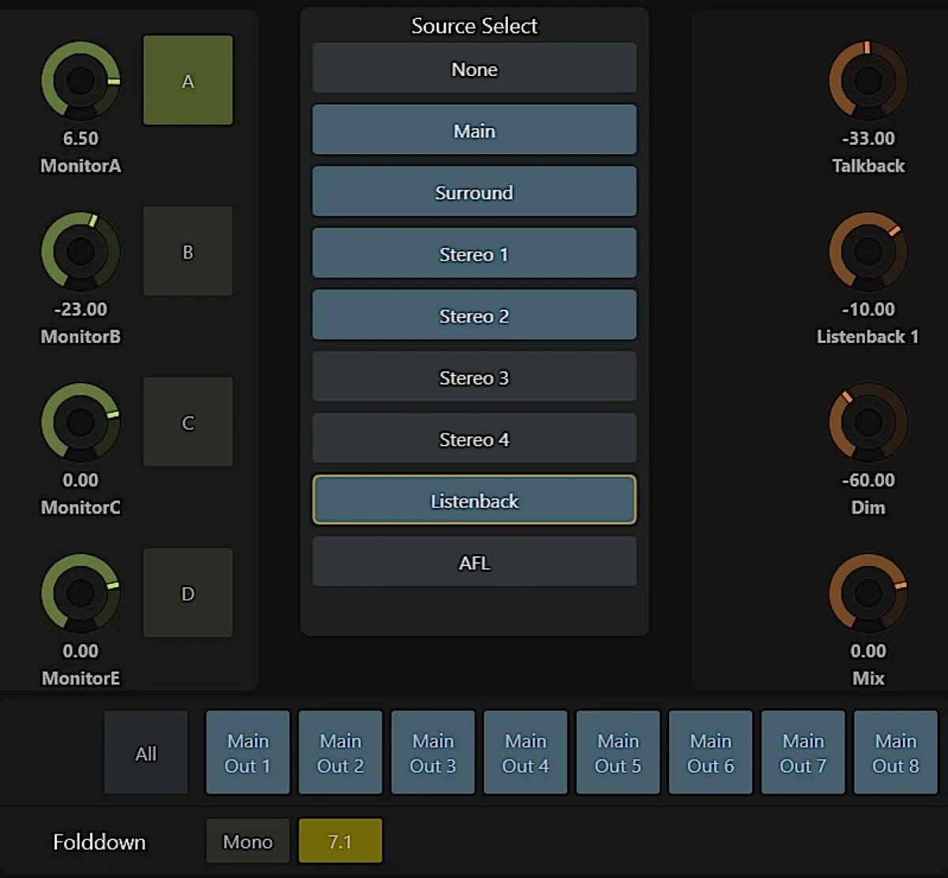Screen dimensions: 948x878
Task: Adjust the MonitorA level knob
Action: click(81, 81)
